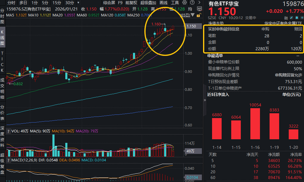Select the 15分 period
Image resolution: width=304 pixels, height=182 pixels.
pyautogui.click(x=57, y=3)
